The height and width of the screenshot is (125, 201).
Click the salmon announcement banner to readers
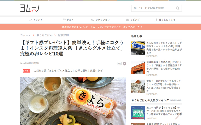pos(101,27)
